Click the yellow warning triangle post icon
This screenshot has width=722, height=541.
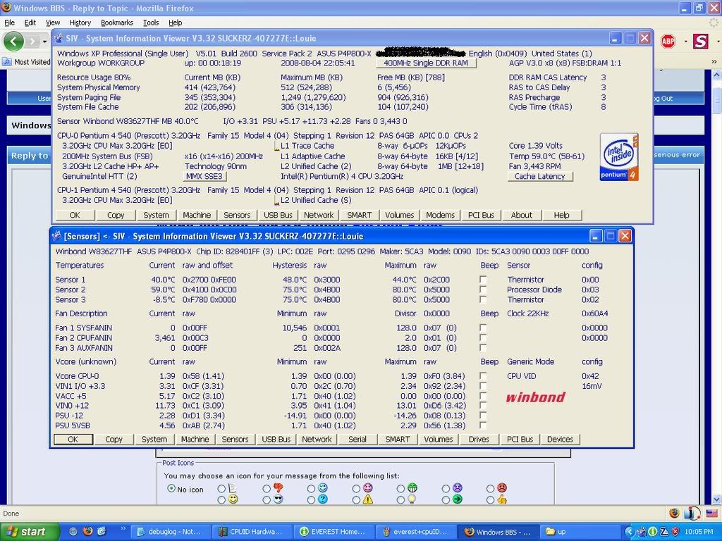tap(367, 499)
